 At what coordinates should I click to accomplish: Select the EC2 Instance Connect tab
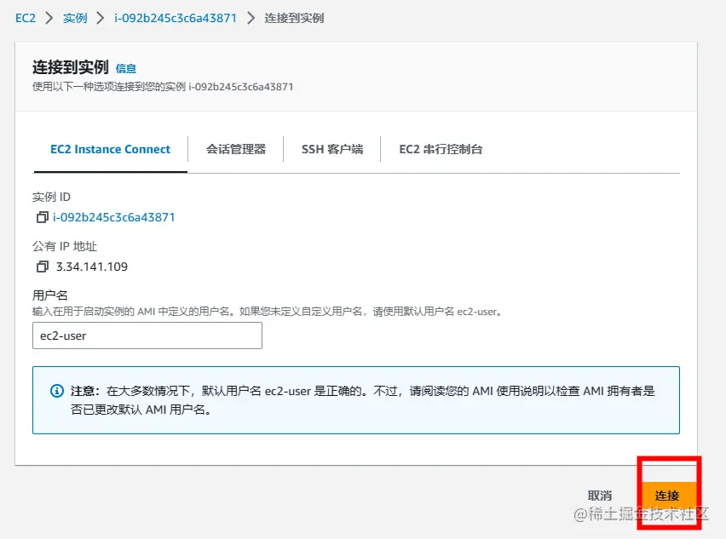click(110, 149)
